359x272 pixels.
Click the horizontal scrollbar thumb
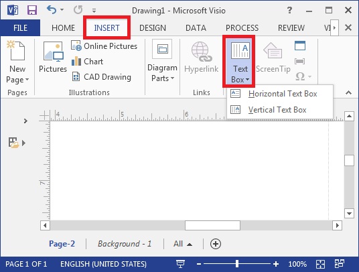click(x=212, y=225)
